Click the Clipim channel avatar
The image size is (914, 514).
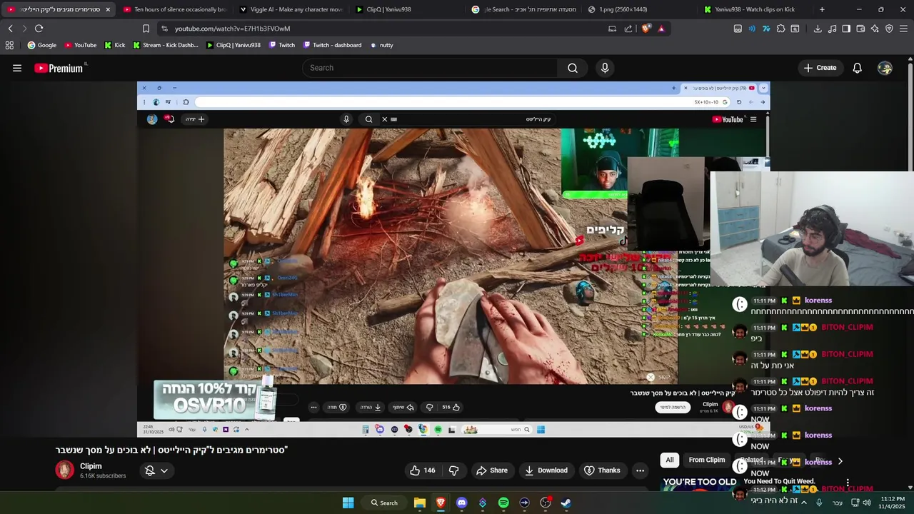tap(65, 470)
